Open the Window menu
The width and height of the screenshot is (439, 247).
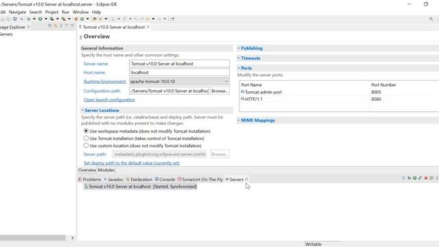coord(81,12)
